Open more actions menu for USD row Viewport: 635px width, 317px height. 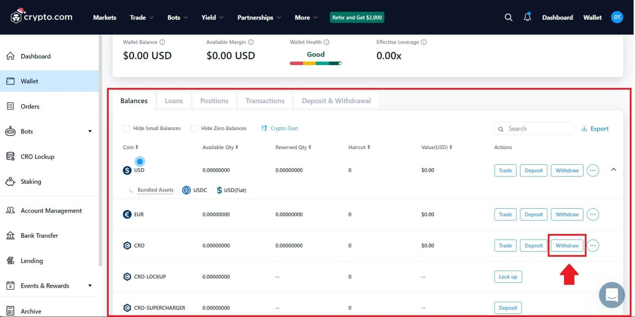point(593,170)
